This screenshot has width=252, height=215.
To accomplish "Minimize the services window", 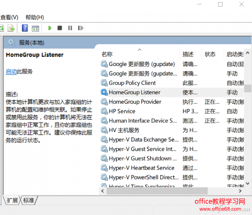I will click(199, 4).
